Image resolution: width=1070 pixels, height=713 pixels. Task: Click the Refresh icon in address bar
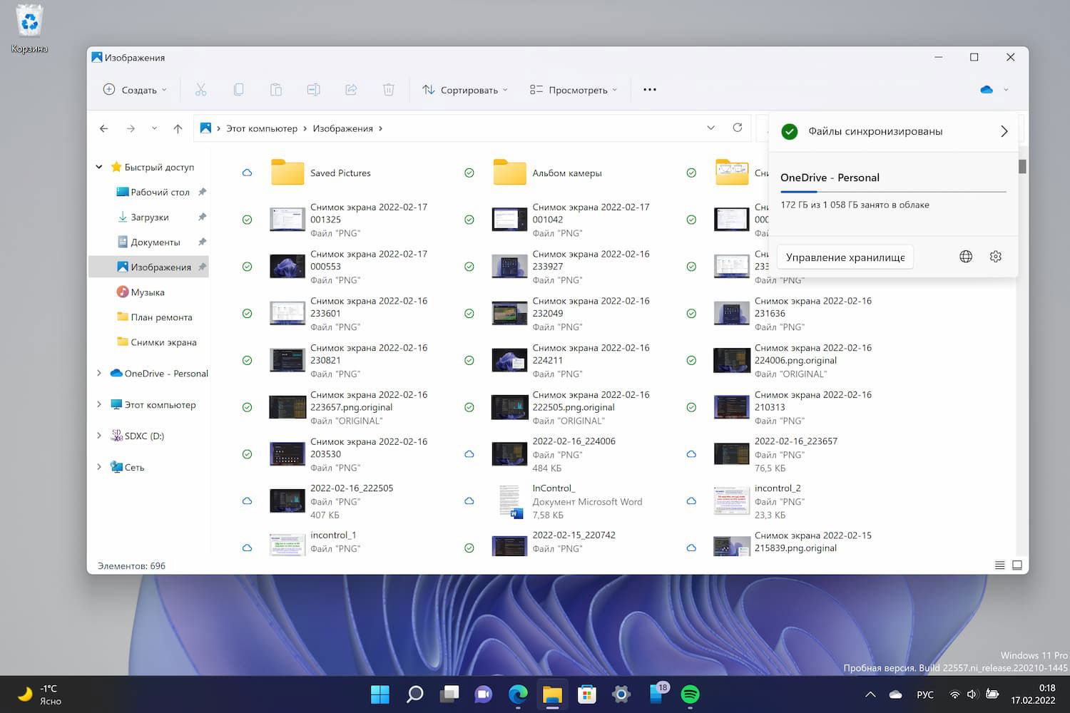(738, 128)
